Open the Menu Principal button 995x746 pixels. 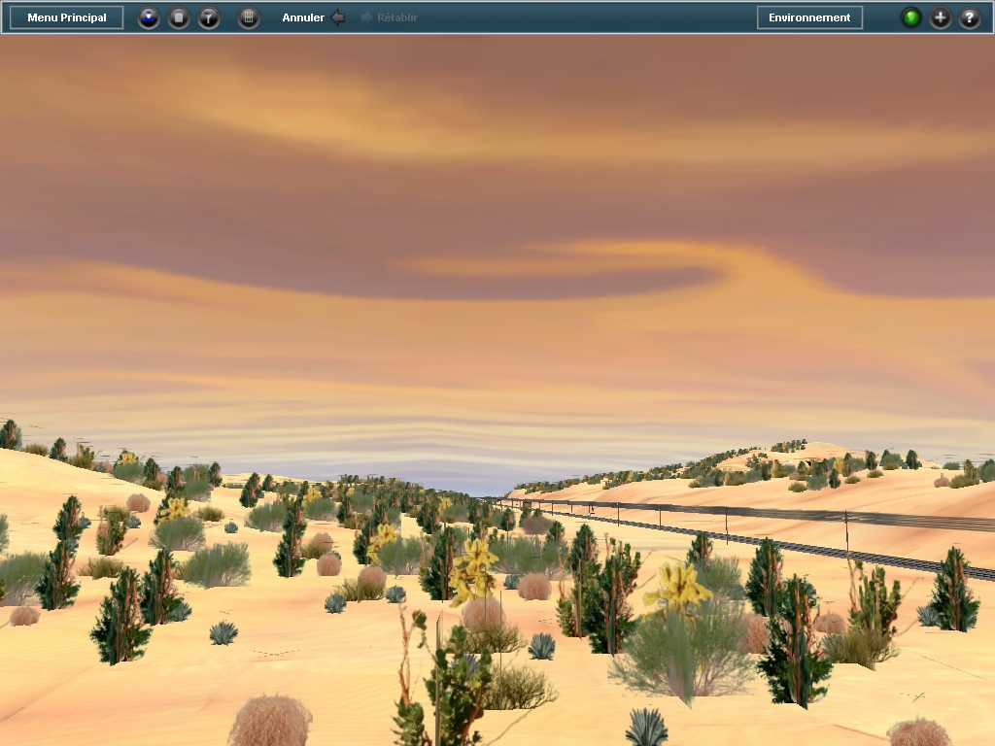click(67, 17)
